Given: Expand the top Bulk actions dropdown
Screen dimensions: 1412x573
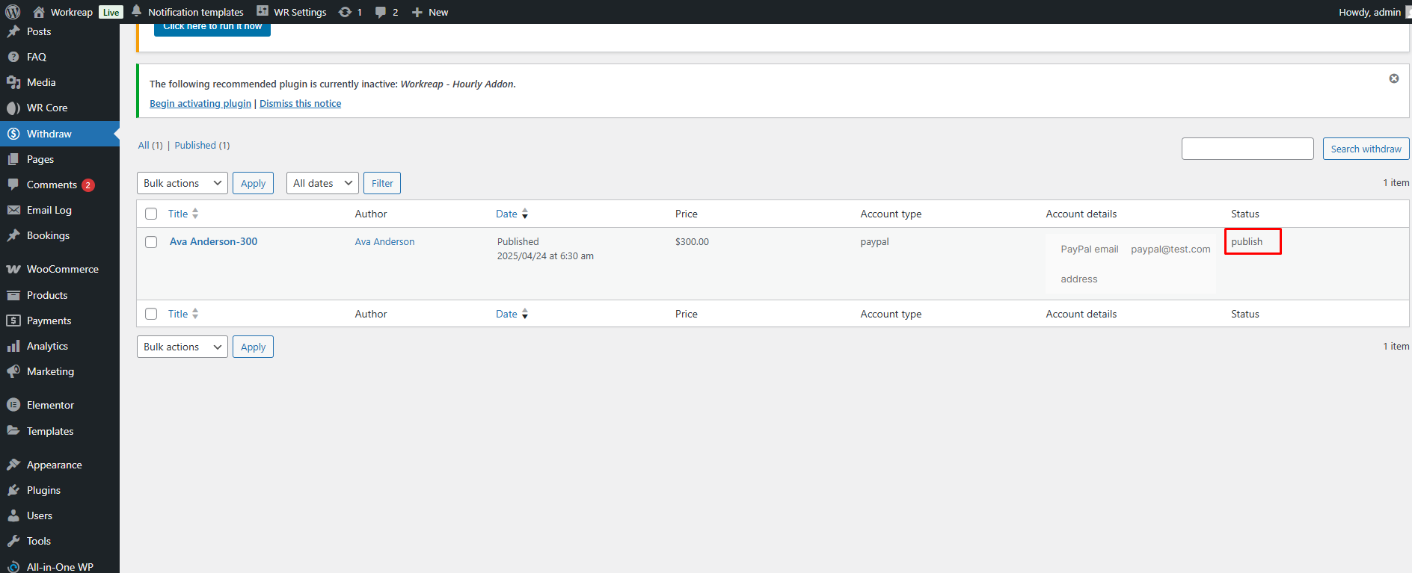Looking at the screenshot, I should click(182, 183).
